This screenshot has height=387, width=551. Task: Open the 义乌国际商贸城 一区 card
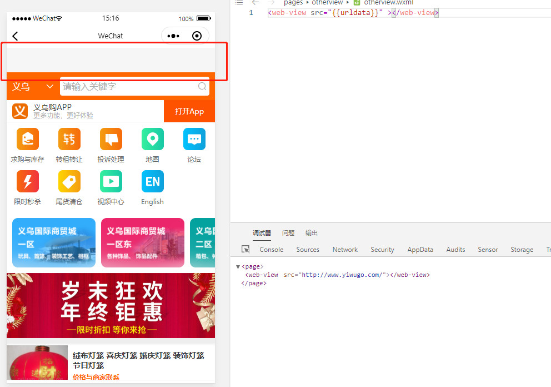click(54, 243)
